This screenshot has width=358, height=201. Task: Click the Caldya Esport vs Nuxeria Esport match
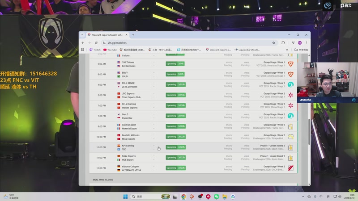tap(193, 126)
